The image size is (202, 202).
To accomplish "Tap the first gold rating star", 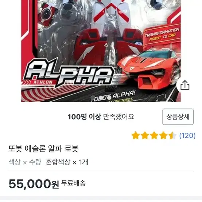I will (136, 135).
